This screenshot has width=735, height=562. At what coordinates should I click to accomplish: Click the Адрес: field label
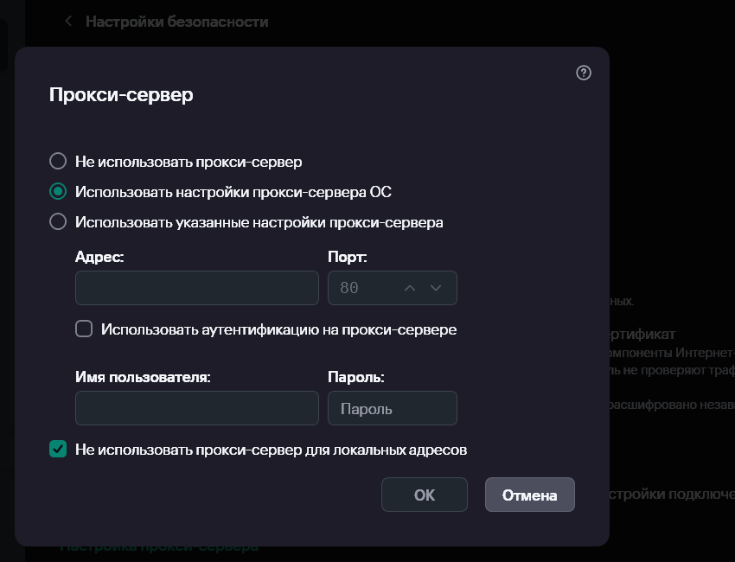(99, 257)
